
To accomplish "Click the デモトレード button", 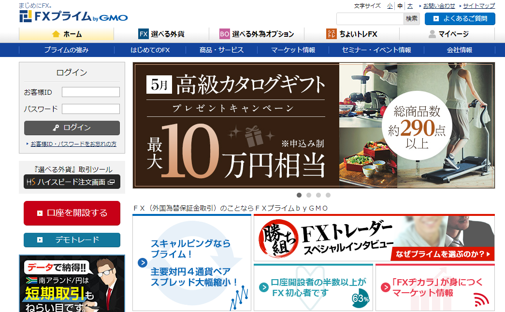I will pyautogui.click(x=72, y=240).
